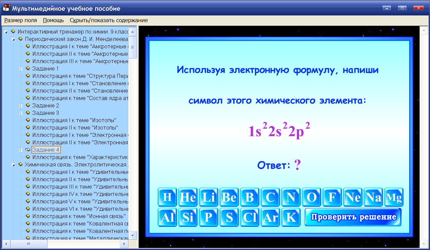
Task: Click the helium (He) tile
Action: pos(188,197)
